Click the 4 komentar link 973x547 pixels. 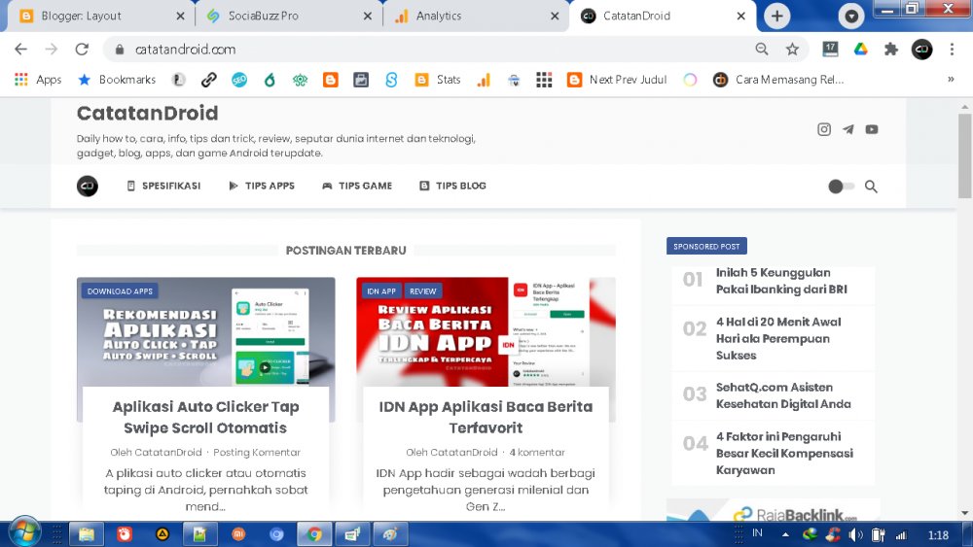coord(537,452)
